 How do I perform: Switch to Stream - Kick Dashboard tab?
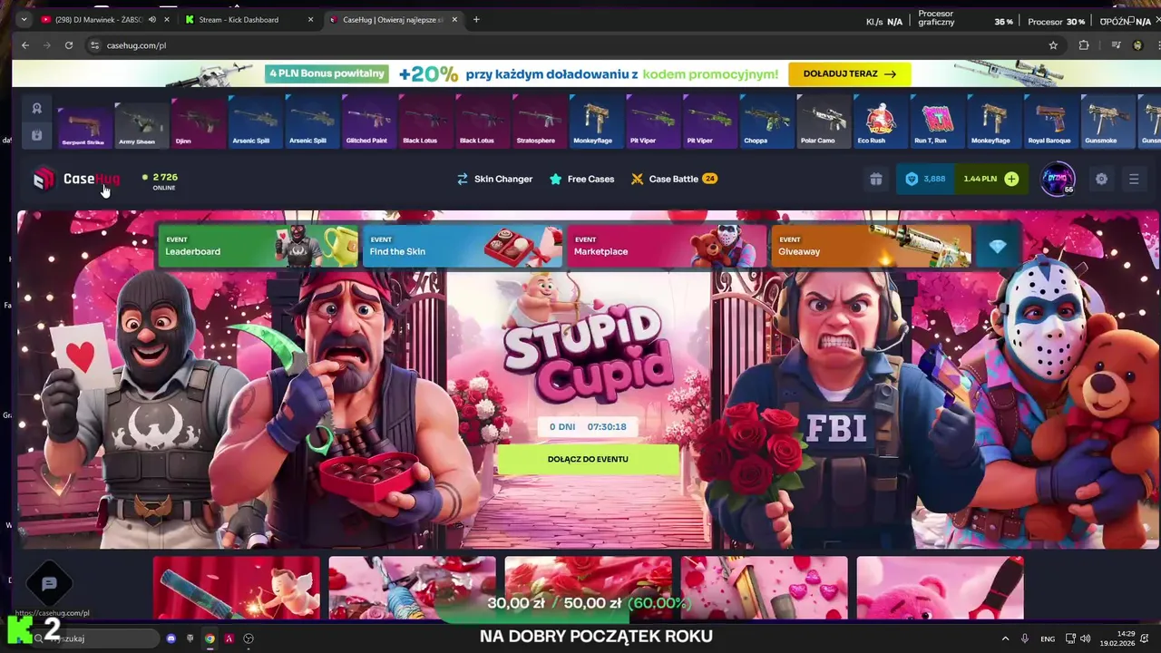coord(239,19)
